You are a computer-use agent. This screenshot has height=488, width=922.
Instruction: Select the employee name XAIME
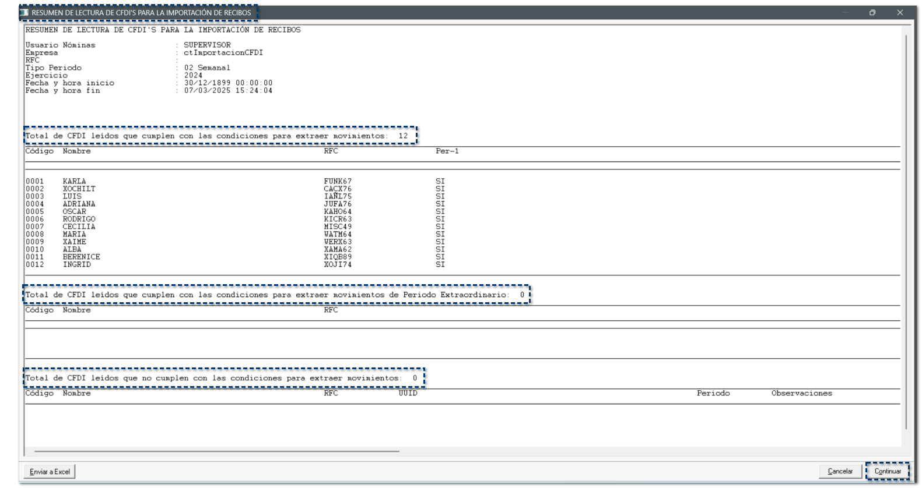(74, 242)
